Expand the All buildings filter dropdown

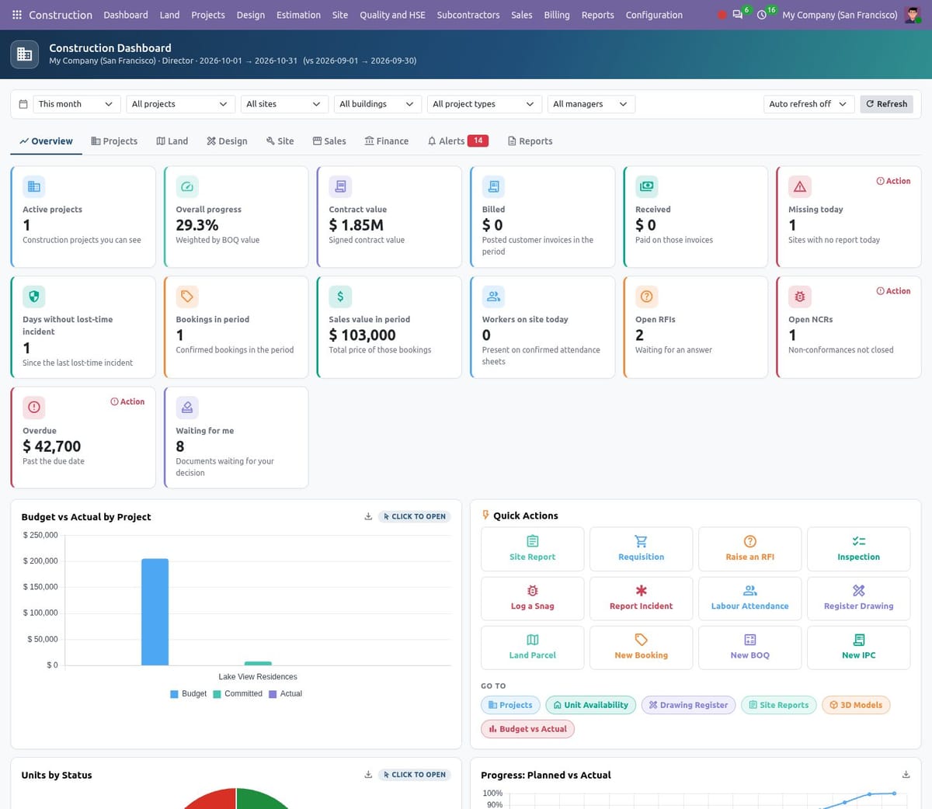coord(377,104)
